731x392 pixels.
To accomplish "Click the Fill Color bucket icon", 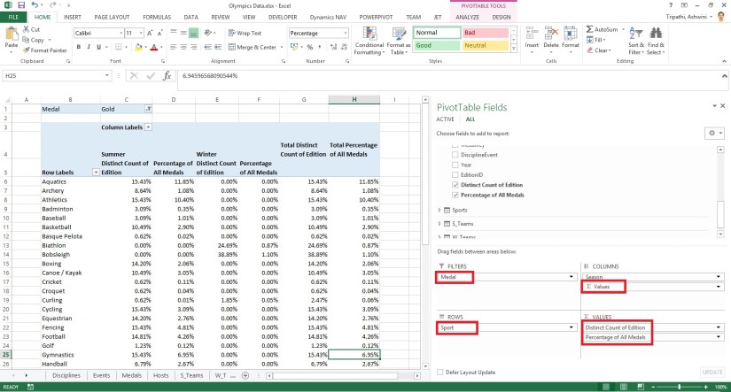I will [x=138, y=47].
